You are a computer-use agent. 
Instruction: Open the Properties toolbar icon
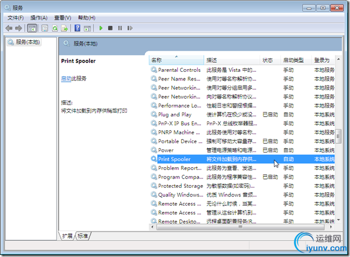point(45,28)
